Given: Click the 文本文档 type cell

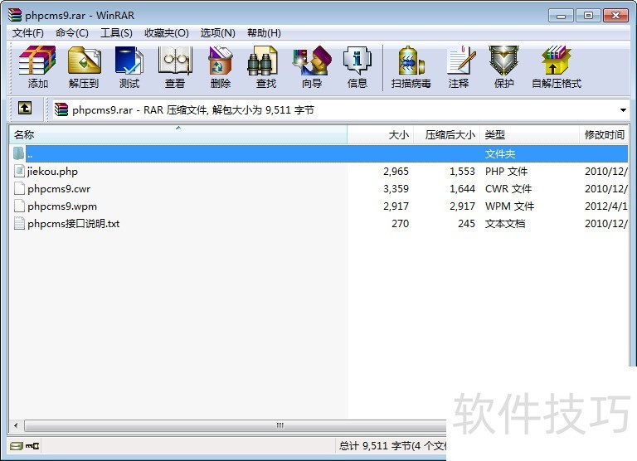Looking at the screenshot, I should tap(505, 224).
